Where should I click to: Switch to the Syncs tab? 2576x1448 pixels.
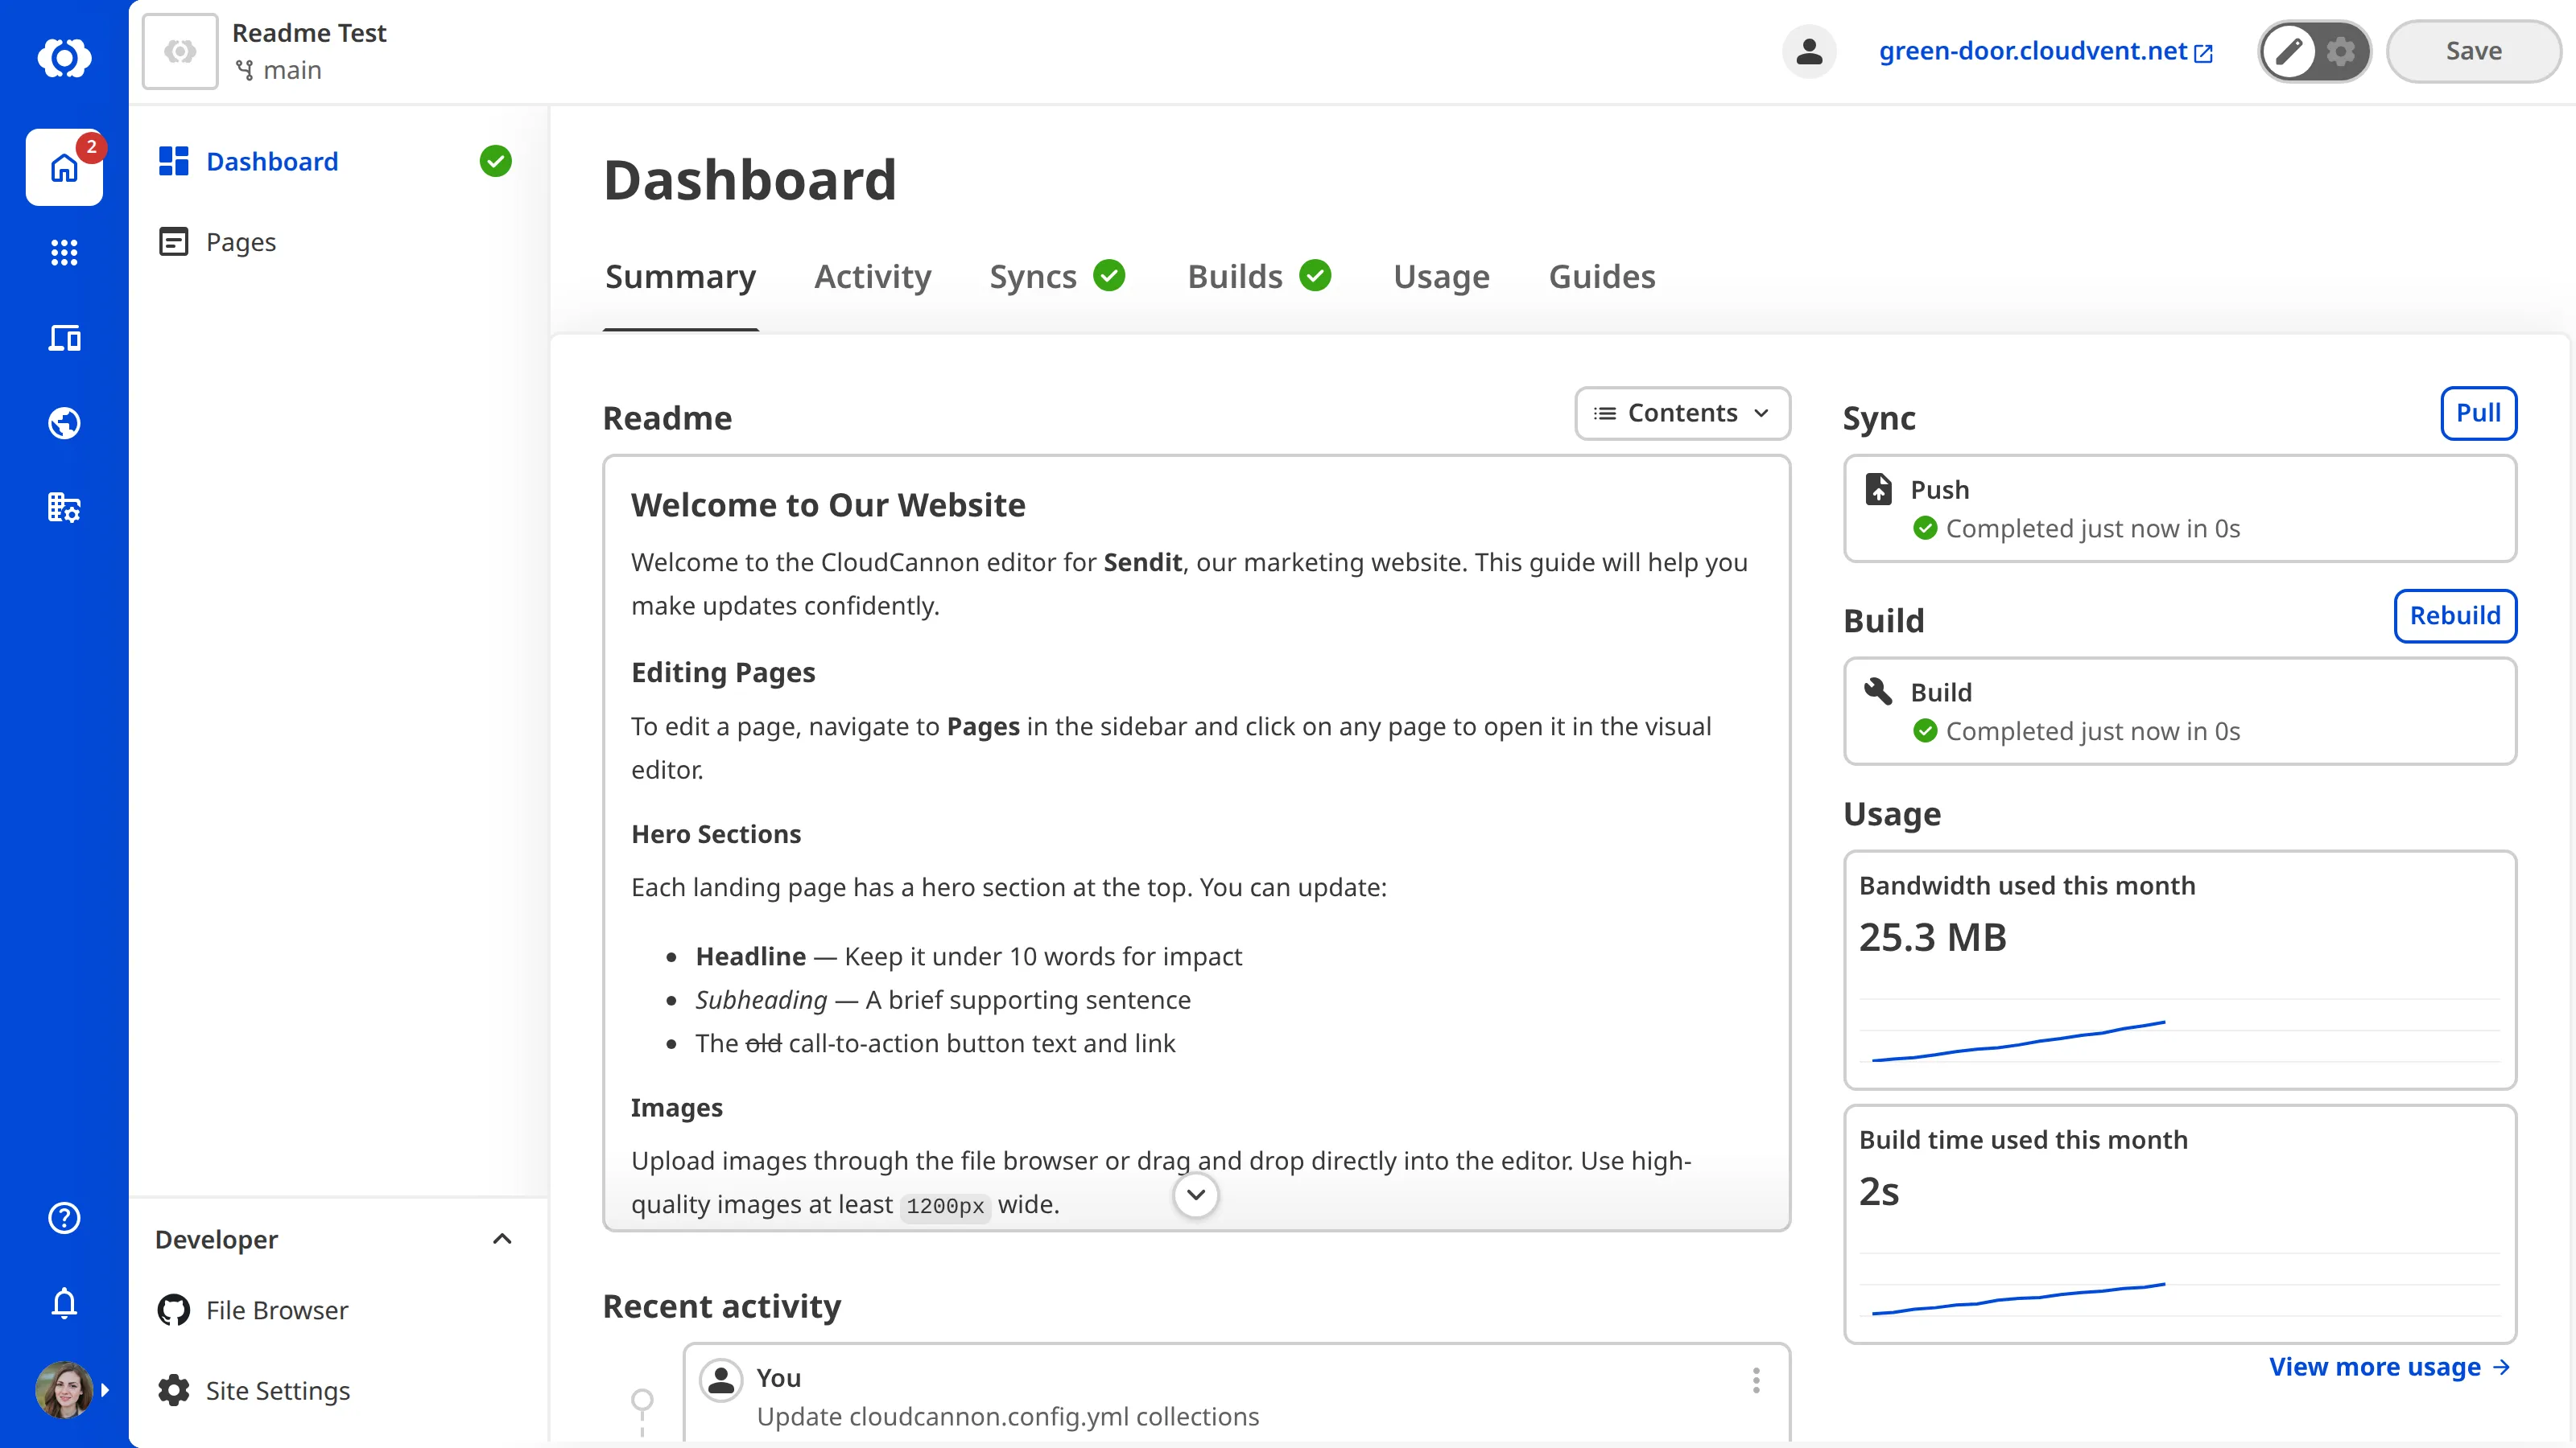tap(1057, 277)
